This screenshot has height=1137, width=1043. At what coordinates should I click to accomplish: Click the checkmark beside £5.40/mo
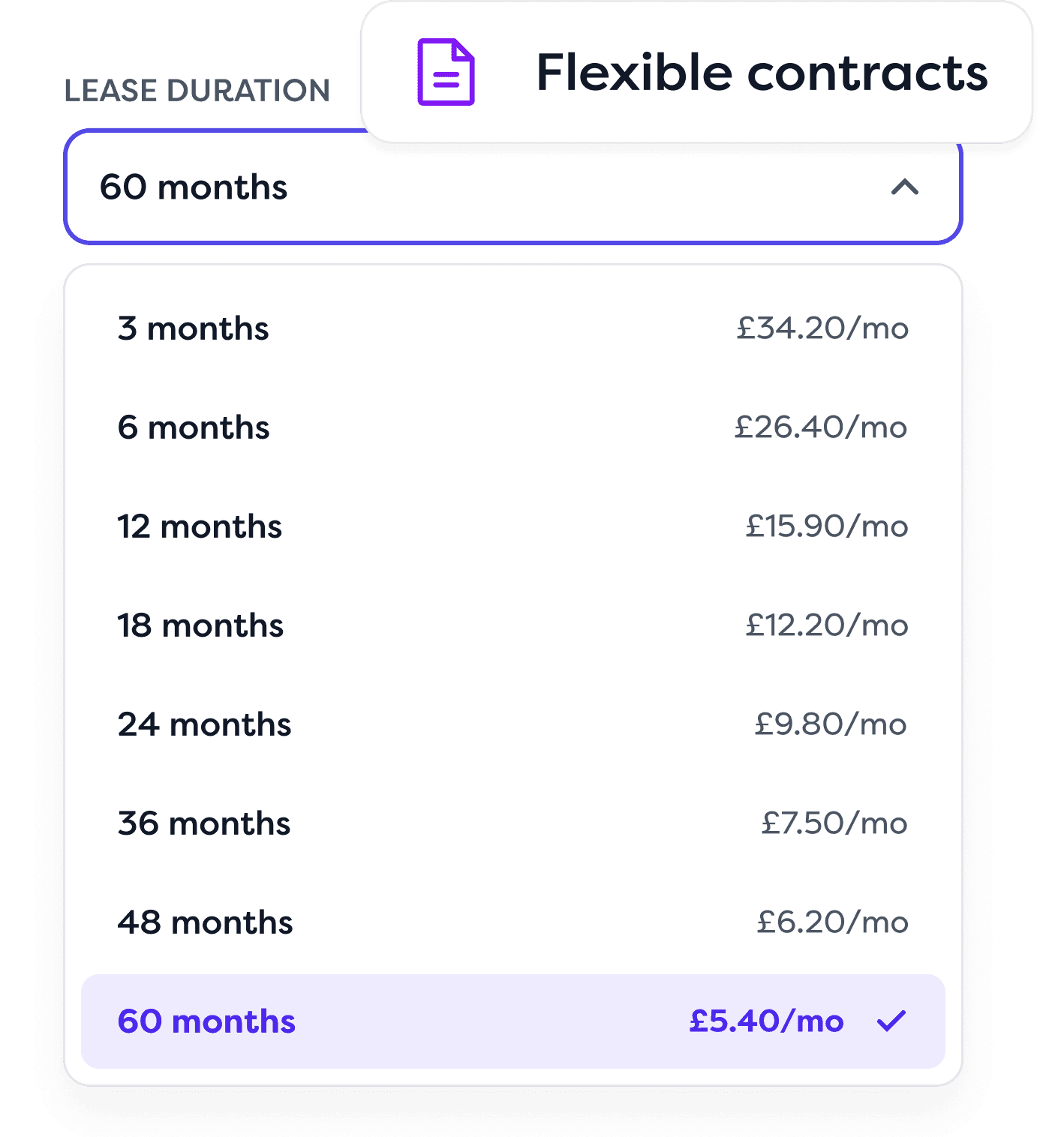coord(891,1021)
